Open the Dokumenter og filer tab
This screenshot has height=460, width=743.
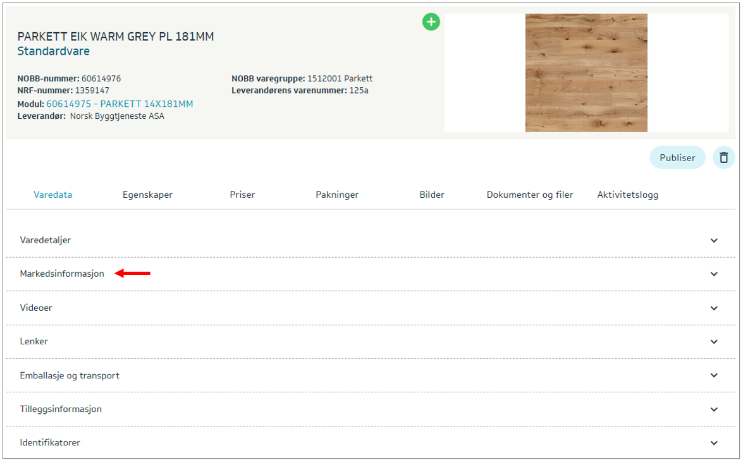click(529, 195)
